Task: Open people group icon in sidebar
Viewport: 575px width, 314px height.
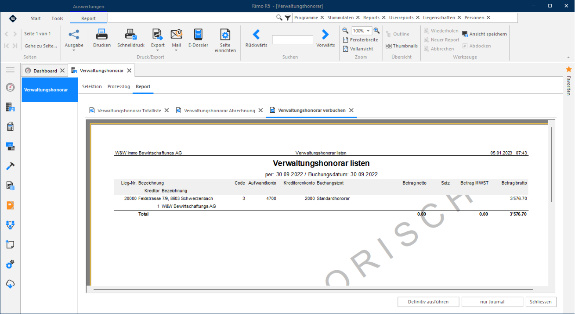Action: [10, 225]
